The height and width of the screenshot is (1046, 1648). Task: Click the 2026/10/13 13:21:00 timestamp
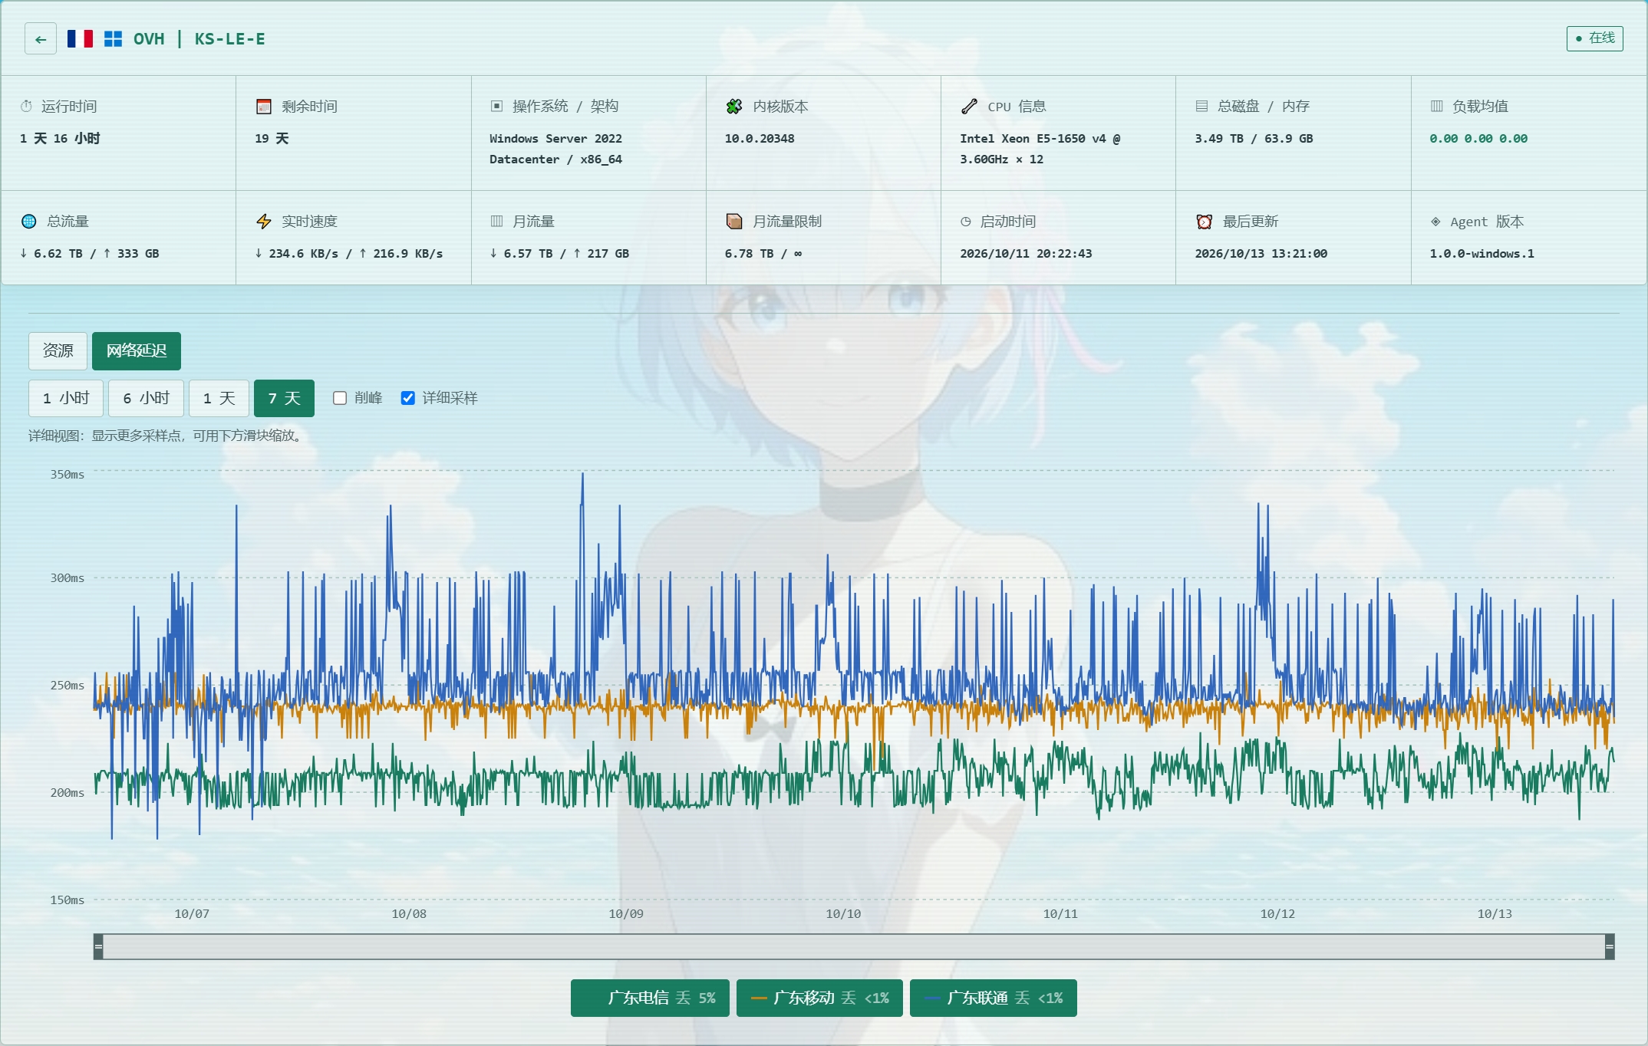pyautogui.click(x=1261, y=254)
